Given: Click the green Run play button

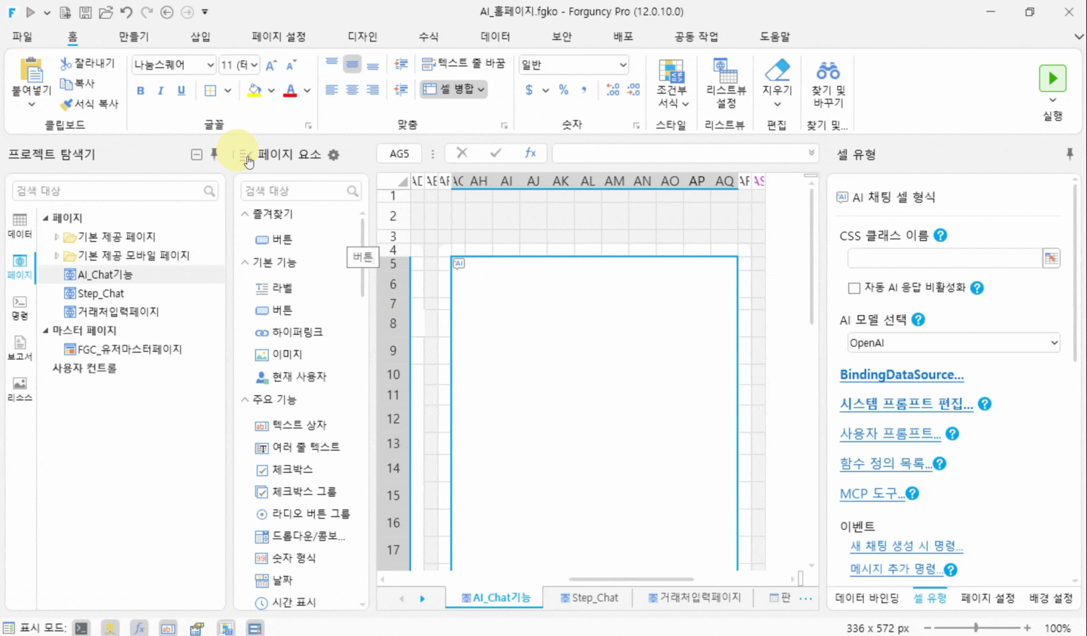Looking at the screenshot, I should pyautogui.click(x=1052, y=78).
